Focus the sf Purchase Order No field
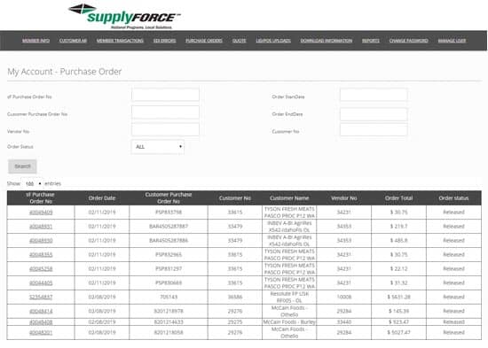Viewport: 488px width, 348px height. (x=165, y=95)
